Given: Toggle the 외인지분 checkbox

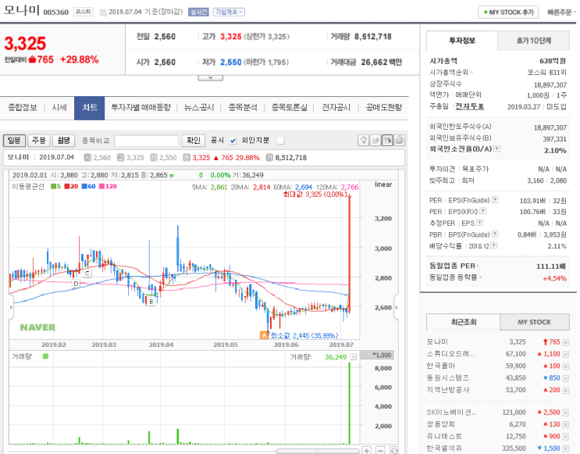Looking at the screenshot, I should tap(280, 141).
